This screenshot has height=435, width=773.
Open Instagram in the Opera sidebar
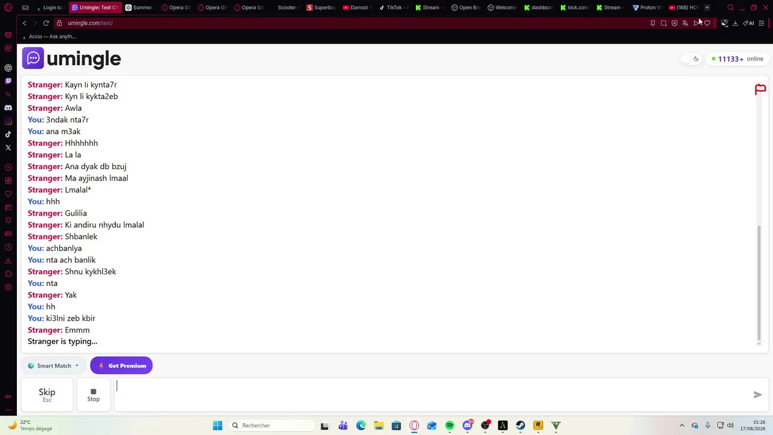(8, 121)
